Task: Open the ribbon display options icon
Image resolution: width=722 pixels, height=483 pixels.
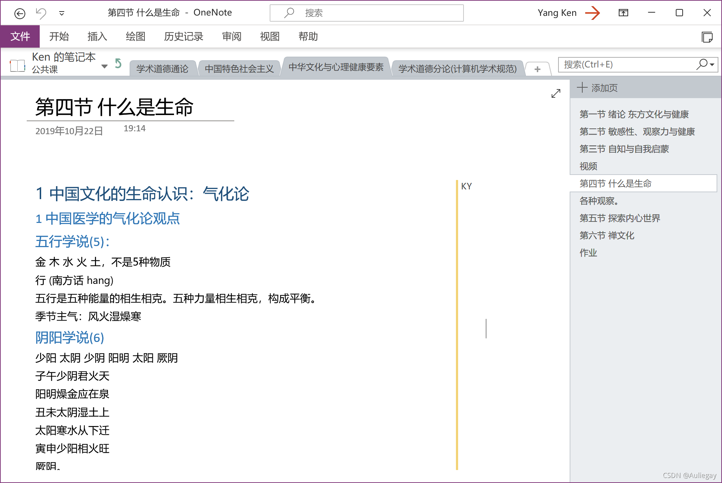Action: [623, 13]
